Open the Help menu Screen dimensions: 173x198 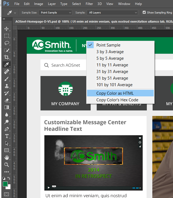point(138,4)
